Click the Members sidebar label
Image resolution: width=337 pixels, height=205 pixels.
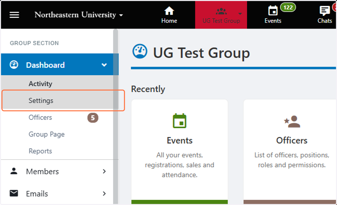tap(42, 171)
